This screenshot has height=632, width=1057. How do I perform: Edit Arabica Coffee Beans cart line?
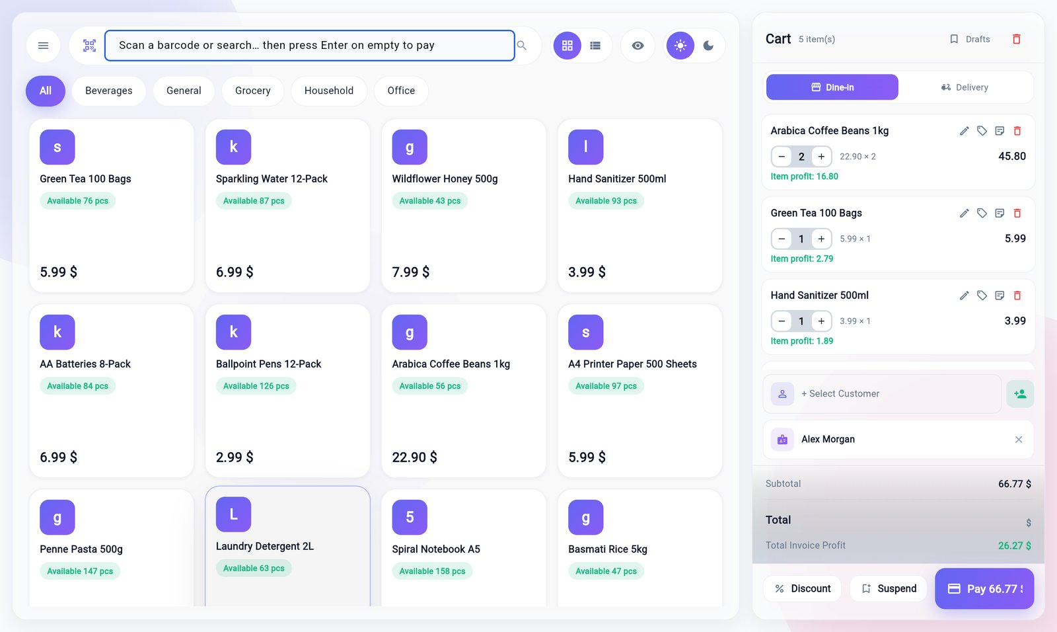(965, 131)
